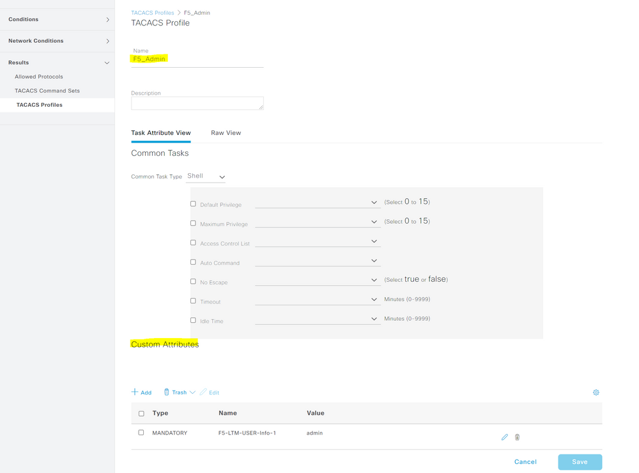Save the TACACS profile
This screenshot has height=473, width=639.
tap(580, 461)
